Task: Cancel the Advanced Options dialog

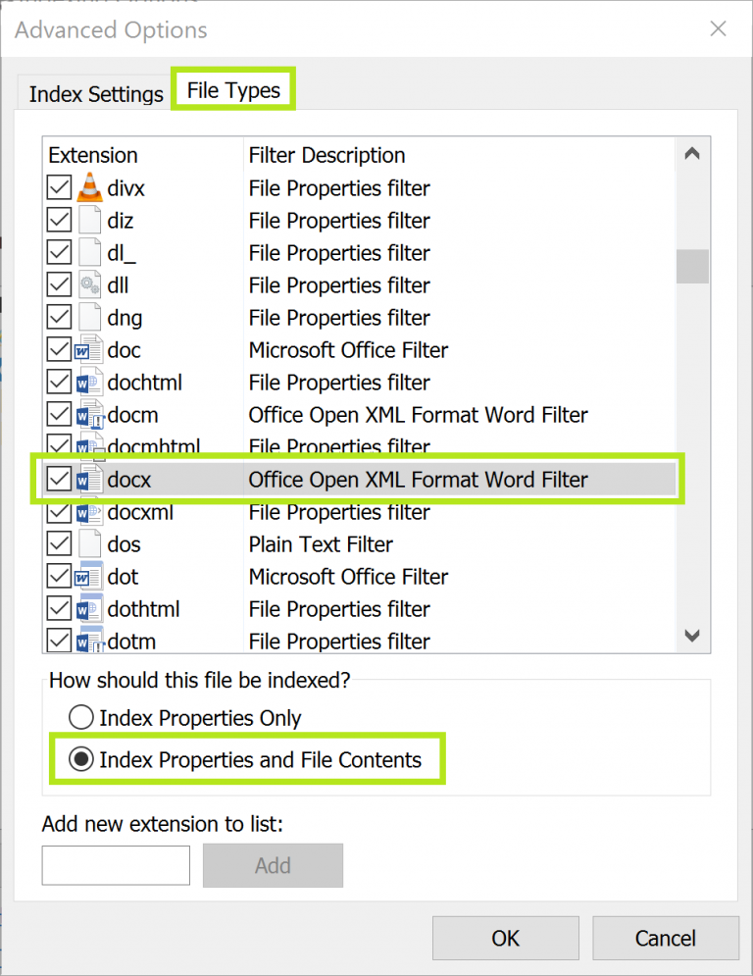Action: pos(665,939)
